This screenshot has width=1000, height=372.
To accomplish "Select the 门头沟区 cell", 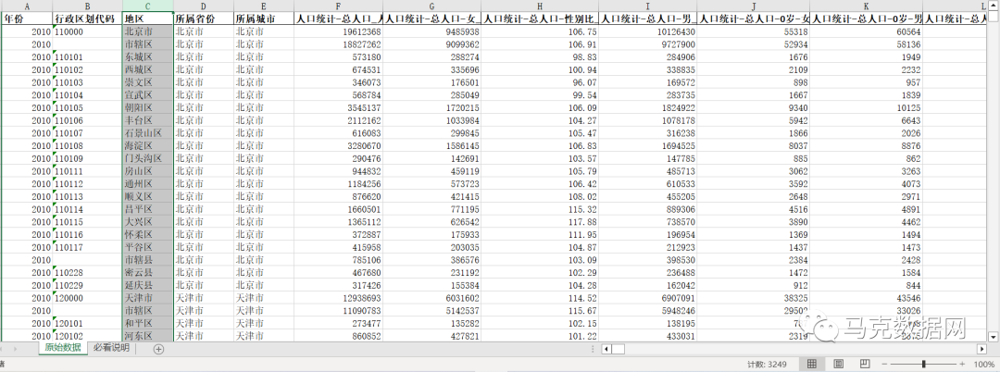I will (x=148, y=158).
